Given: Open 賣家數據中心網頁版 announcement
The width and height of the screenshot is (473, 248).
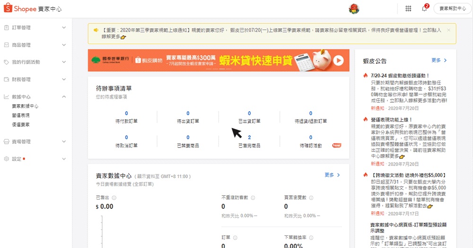Looking at the screenshot, I should coord(409,228).
